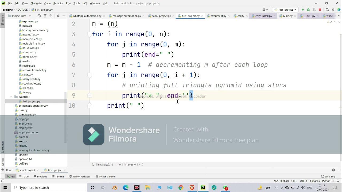Open IDE settings gear in toolbar

pos(333,10)
